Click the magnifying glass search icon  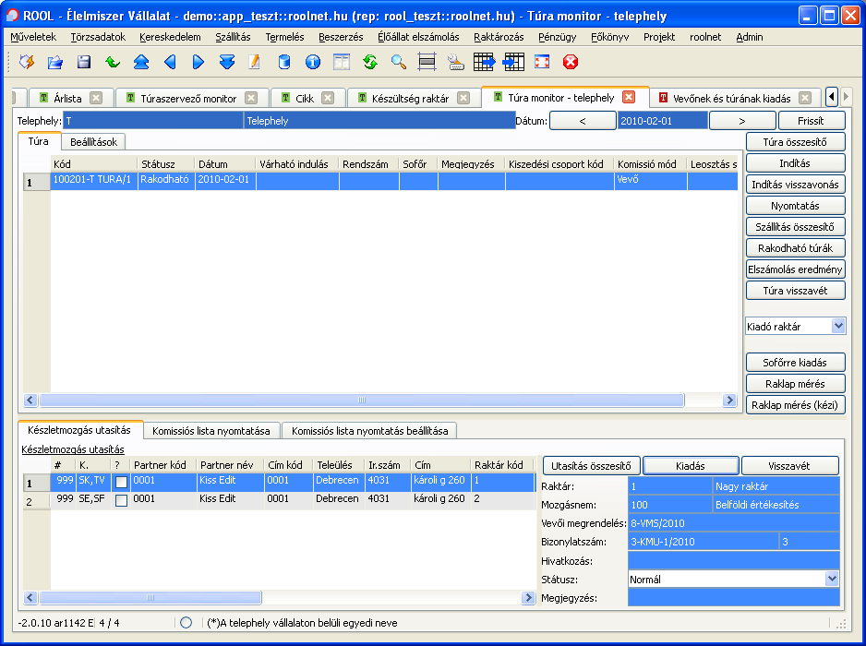tap(399, 62)
